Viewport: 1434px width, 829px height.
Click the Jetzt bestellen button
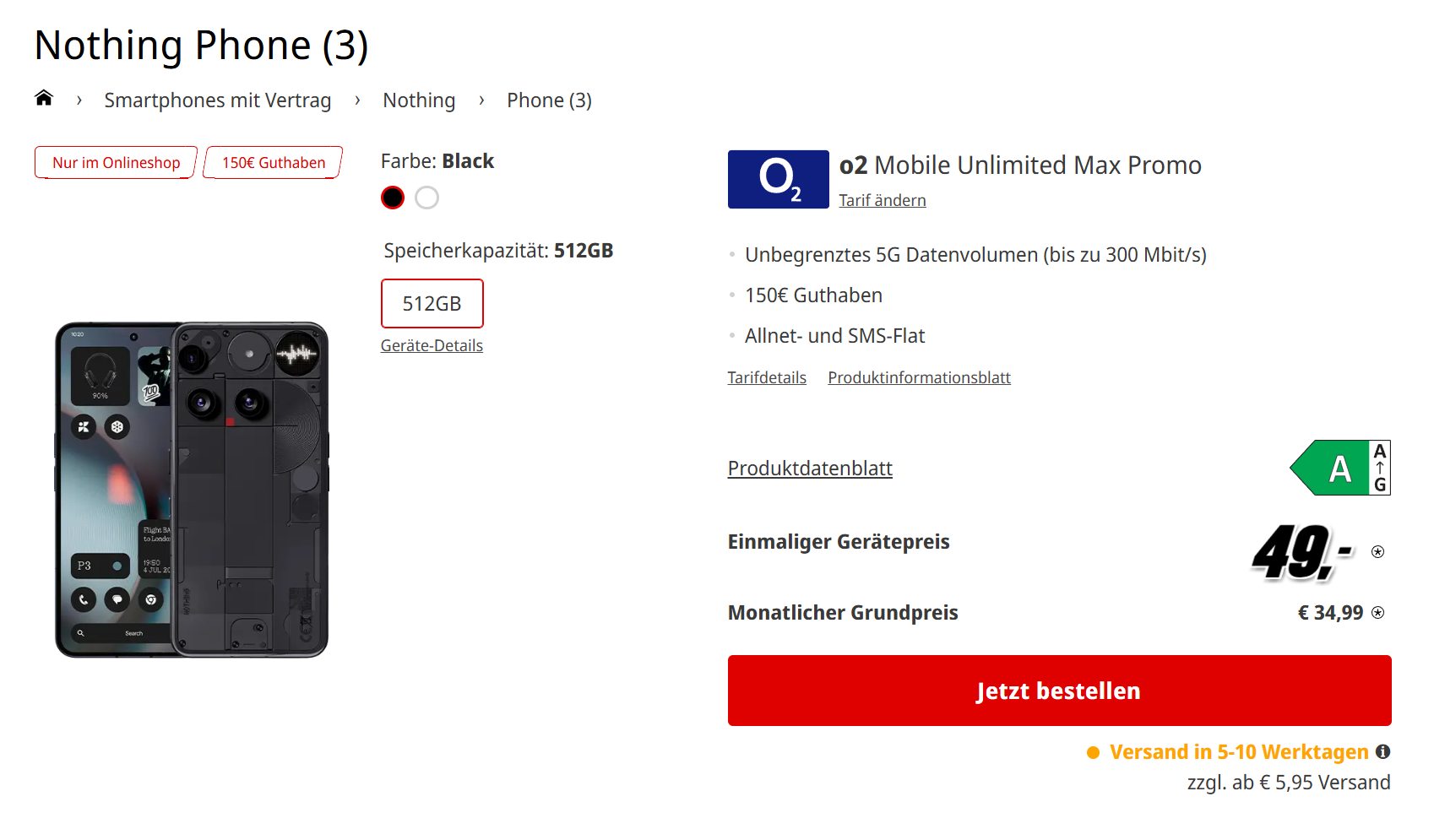pyautogui.click(x=1059, y=691)
